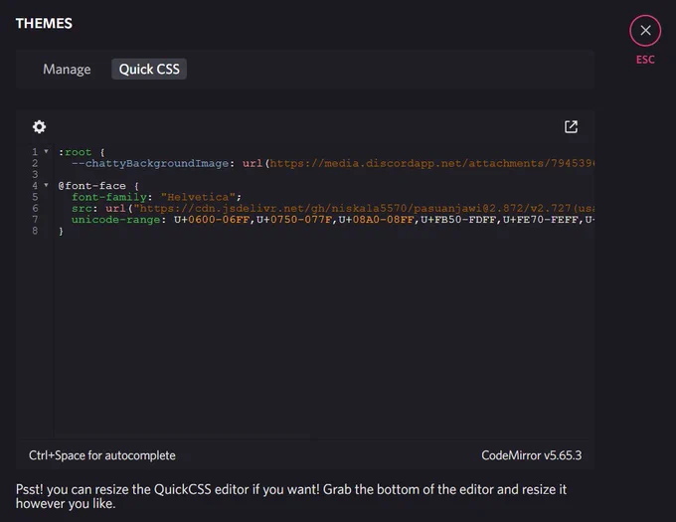Click the "Helvetica" font-family value

(198, 197)
